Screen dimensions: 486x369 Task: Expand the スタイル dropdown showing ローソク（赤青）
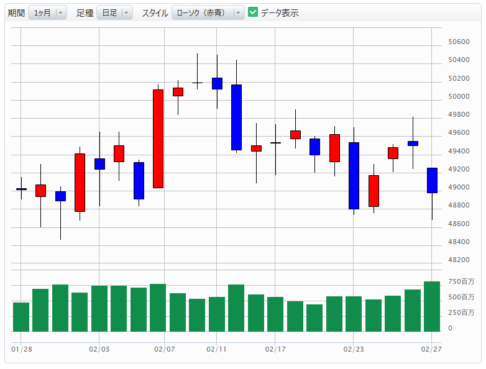208,12
